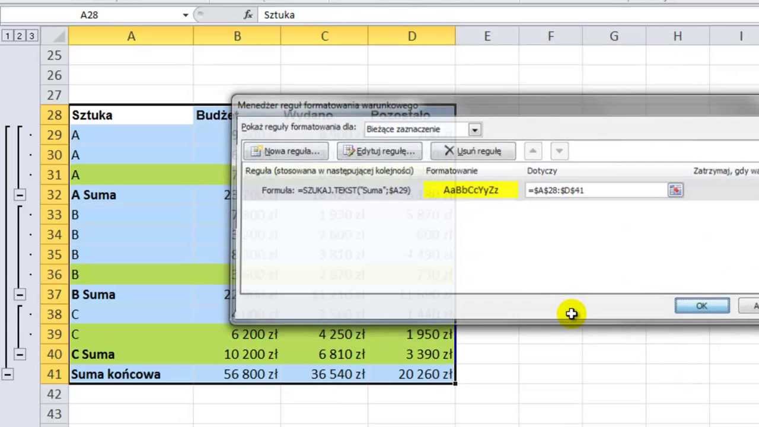Image resolution: width=759 pixels, height=427 pixels.
Task: Click the 36 540 zł cell
Action: pos(324,374)
